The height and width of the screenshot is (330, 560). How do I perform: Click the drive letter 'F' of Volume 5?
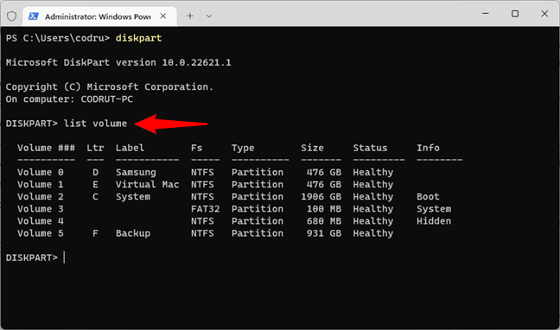click(95, 233)
